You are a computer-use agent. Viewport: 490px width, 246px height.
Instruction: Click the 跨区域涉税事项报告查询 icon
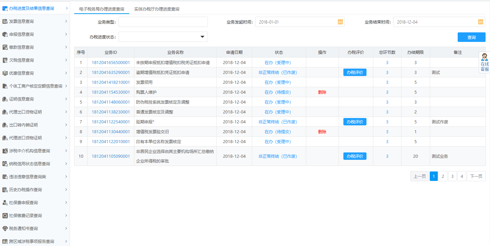(5, 241)
